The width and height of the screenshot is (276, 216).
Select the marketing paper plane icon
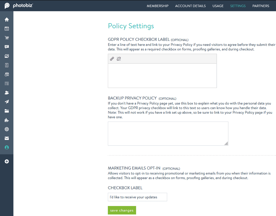pos(7,102)
